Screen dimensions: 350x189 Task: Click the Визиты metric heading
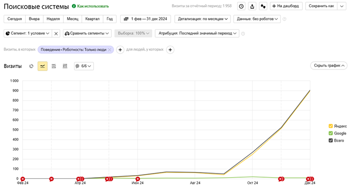tap(13, 66)
